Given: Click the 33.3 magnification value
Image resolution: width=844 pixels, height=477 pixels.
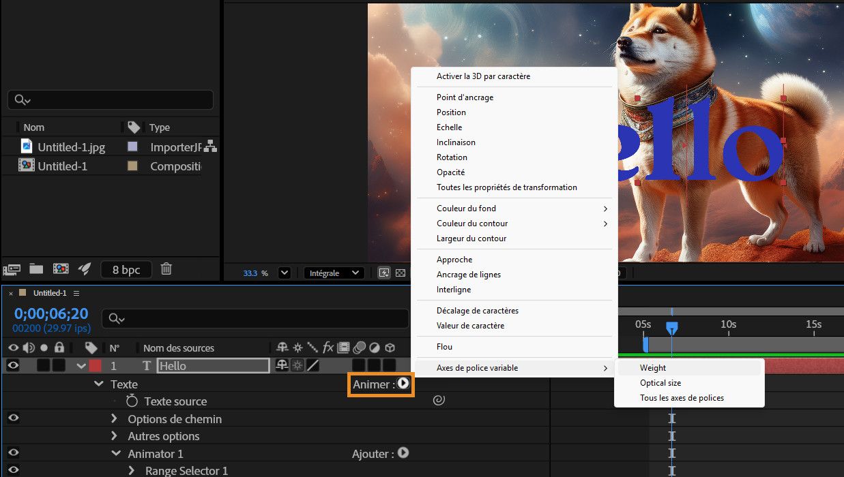Looking at the screenshot, I should point(250,273).
